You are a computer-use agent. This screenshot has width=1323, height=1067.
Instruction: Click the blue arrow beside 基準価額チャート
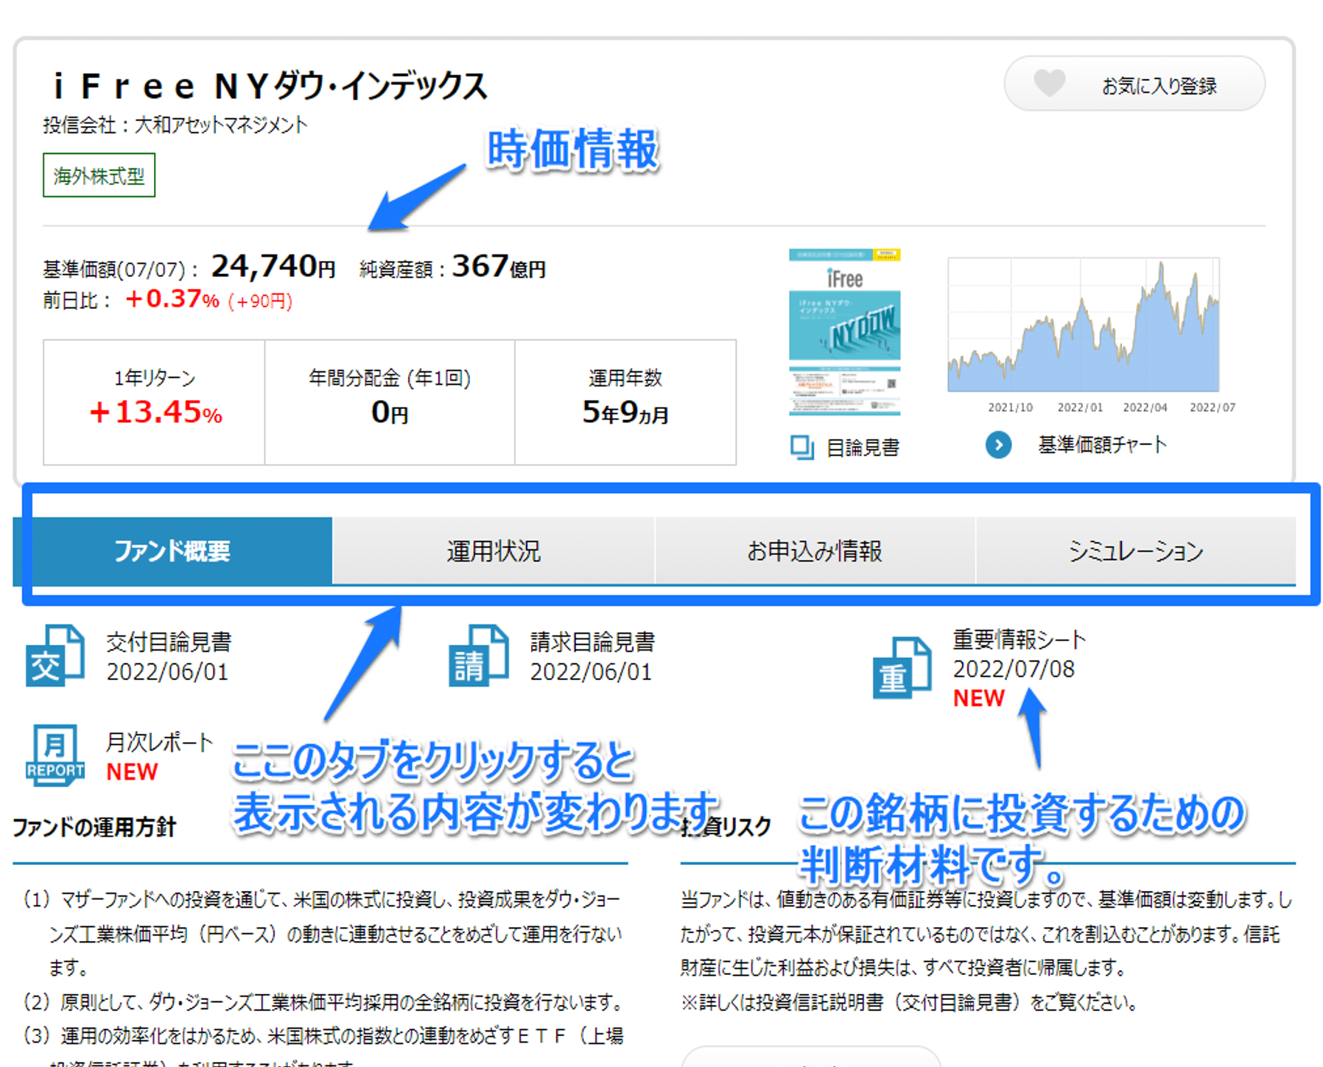(x=998, y=444)
